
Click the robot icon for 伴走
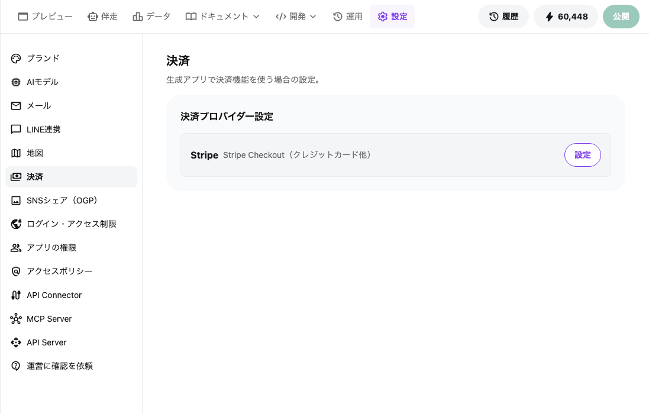coord(92,17)
